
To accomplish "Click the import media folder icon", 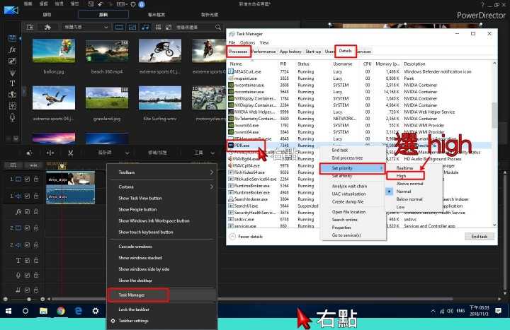I will [30, 28].
